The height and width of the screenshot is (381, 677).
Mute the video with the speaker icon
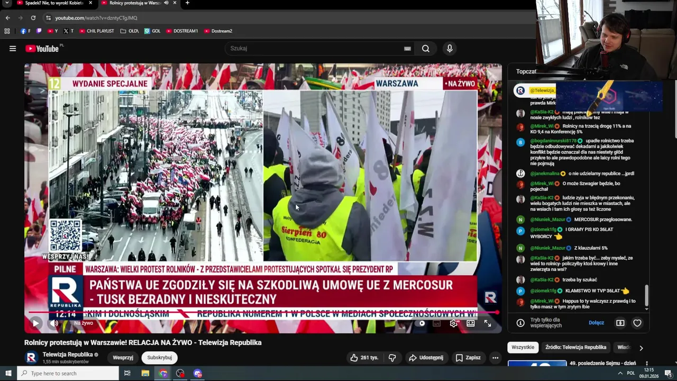click(x=54, y=323)
